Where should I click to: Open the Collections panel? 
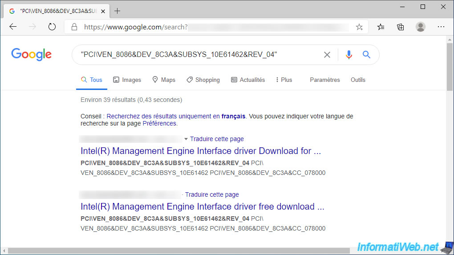click(x=401, y=27)
